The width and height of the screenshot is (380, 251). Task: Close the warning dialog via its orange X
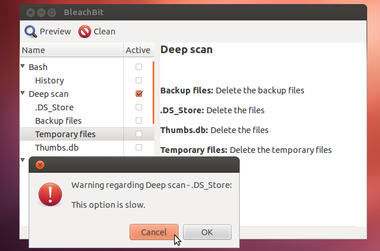tap(40, 165)
